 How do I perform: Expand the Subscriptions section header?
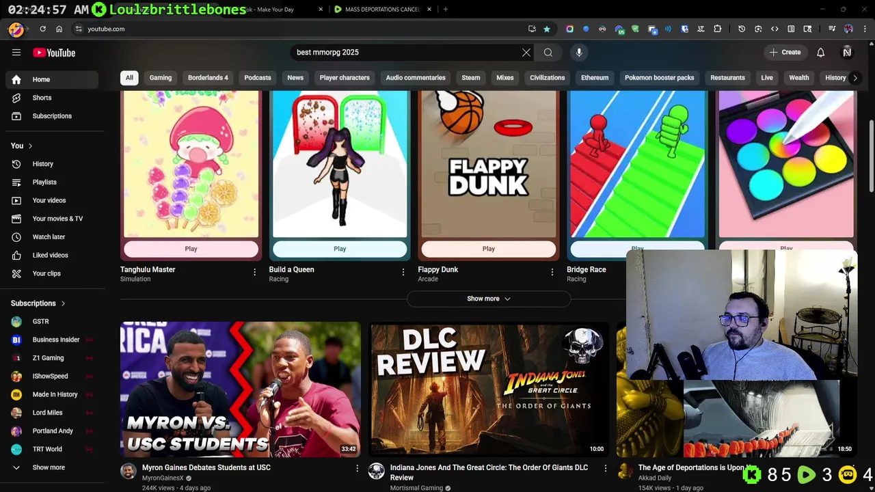(38, 303)
